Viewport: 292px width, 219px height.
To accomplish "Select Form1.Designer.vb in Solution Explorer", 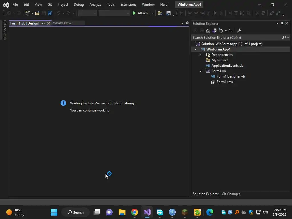I will (x=231, y=76).
